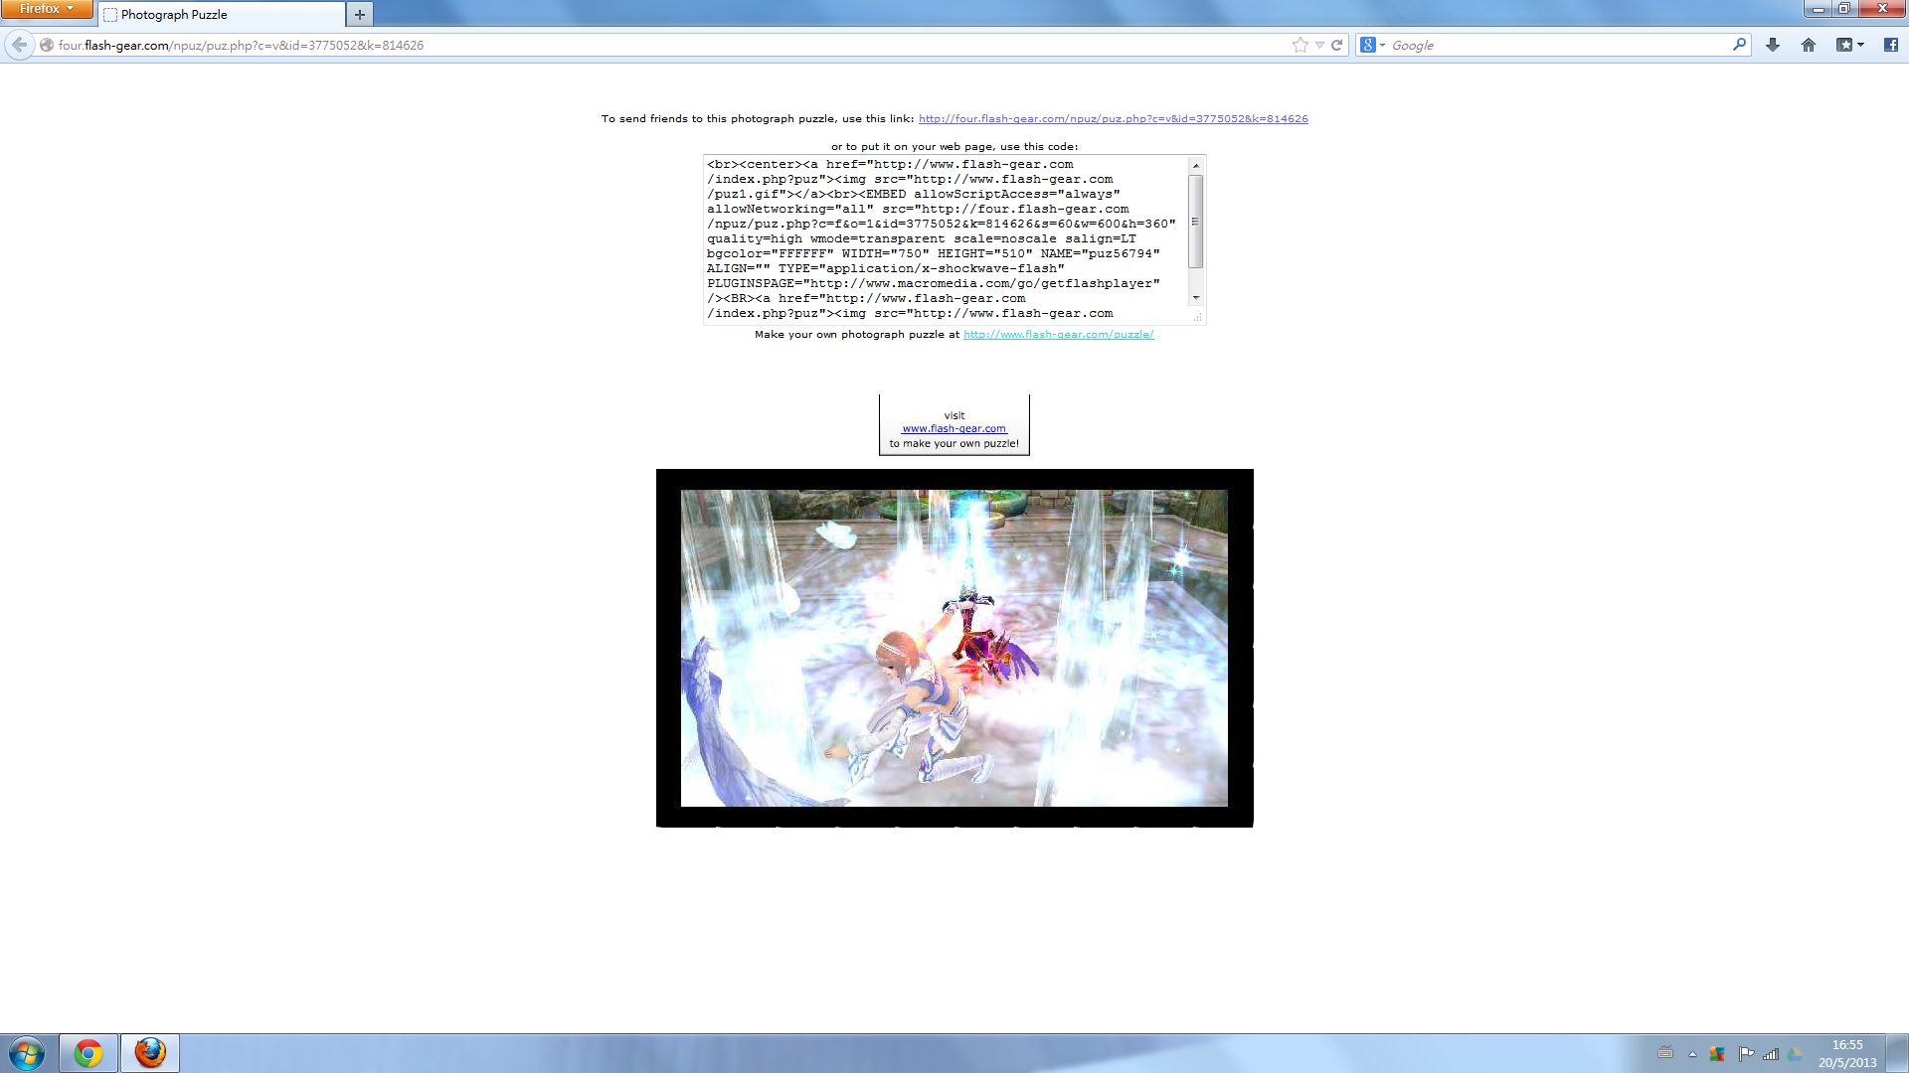Click the Facebook toolbar icon
This screenshot has width=1909, height=1073.
pos(1890,45)
